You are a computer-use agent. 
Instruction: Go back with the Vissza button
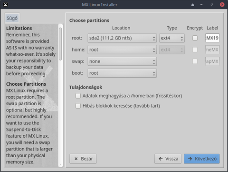168,159
